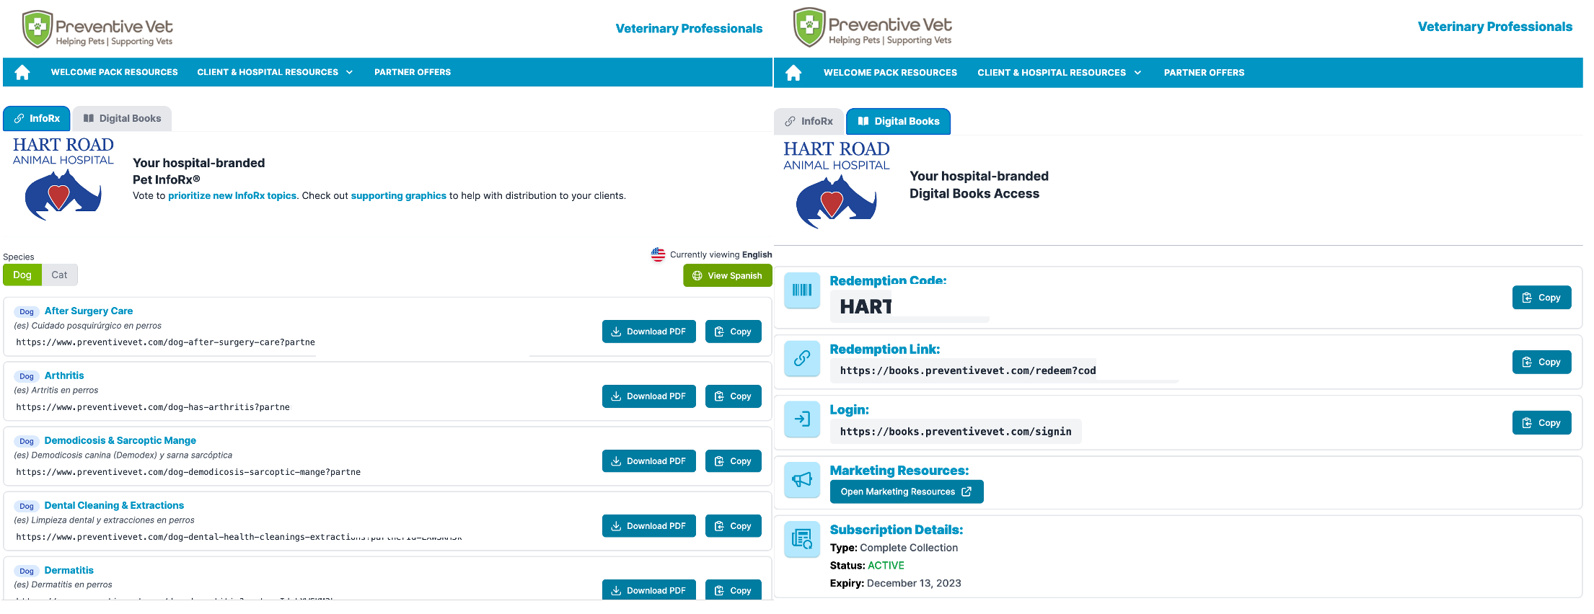Click Hart Road Animal Hospital logo, InfoRx page
Screen dimensions: 1594x614
(63, 179)
